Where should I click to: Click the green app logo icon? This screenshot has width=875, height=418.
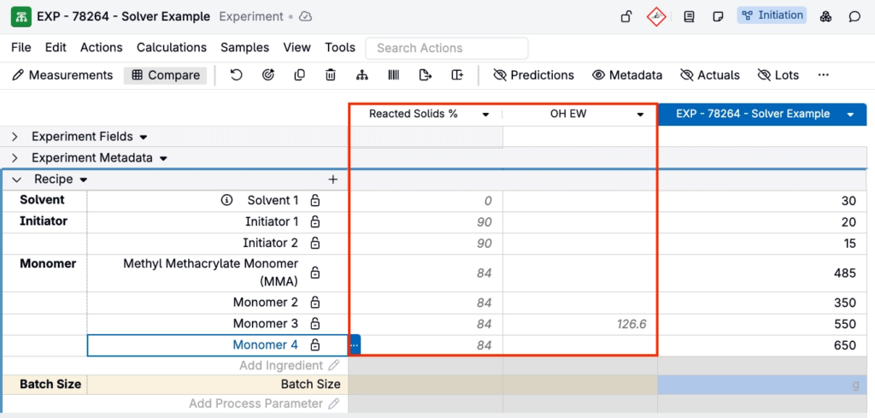click(x=21, y=16)
